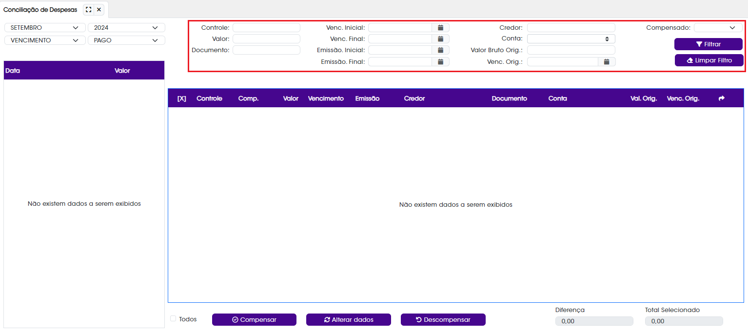
Task: Sort by Valor column in main table
Action: coord(291,98)
